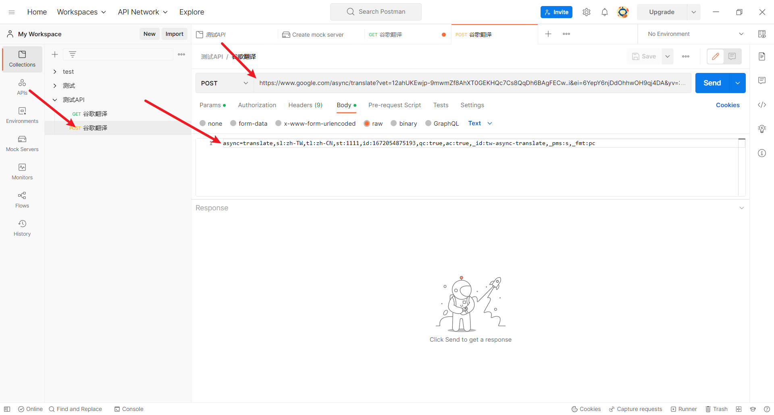Image resolution: width=774 pixels, height=415 pixels.
Task: Open the environment quick look icon
Action: coord(762,34)
